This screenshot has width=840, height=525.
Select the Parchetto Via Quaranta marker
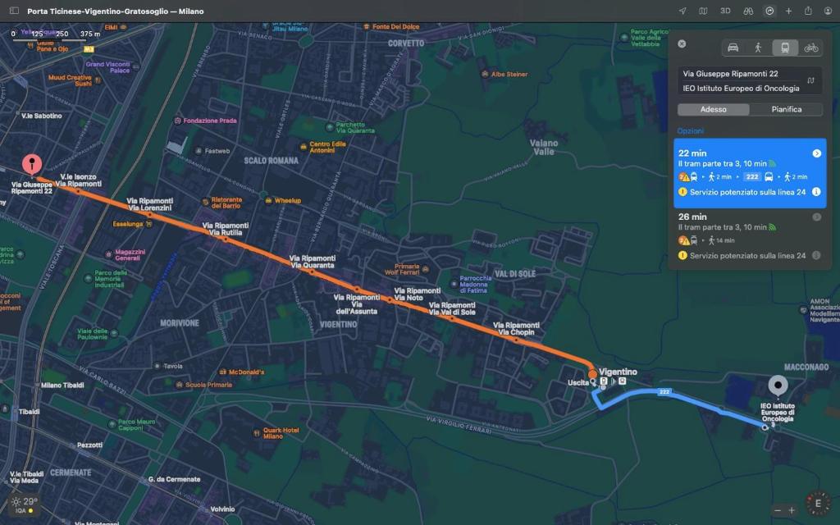click(x=330, y=127)
